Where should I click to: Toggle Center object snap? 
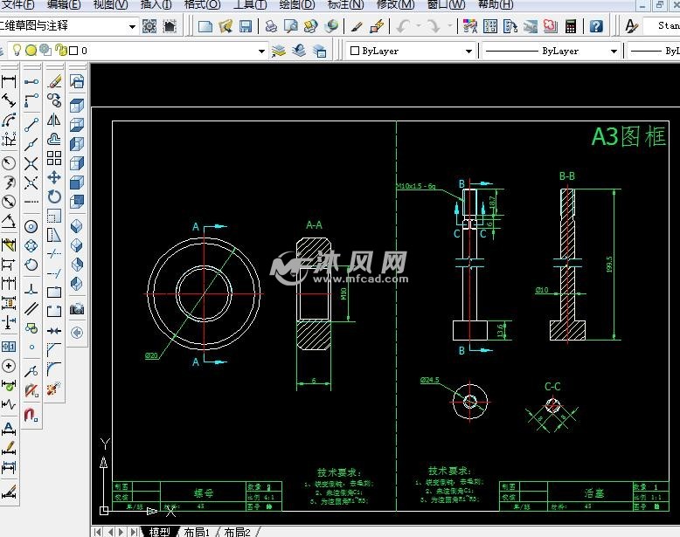31,227
